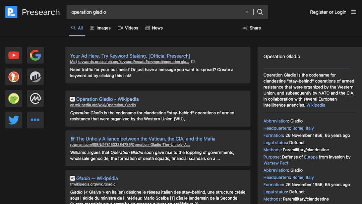Search with the DuckDuckGo provider icon

click(14, 77)
